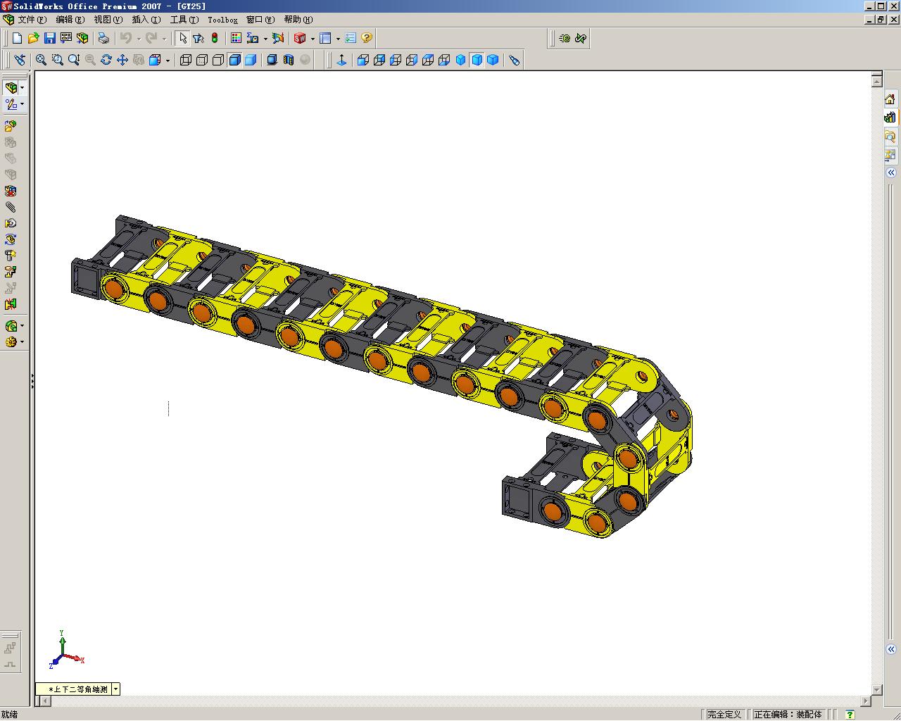Click the Move Component icon
Viewport: 901px width, 721px height.
pos(11,223)
